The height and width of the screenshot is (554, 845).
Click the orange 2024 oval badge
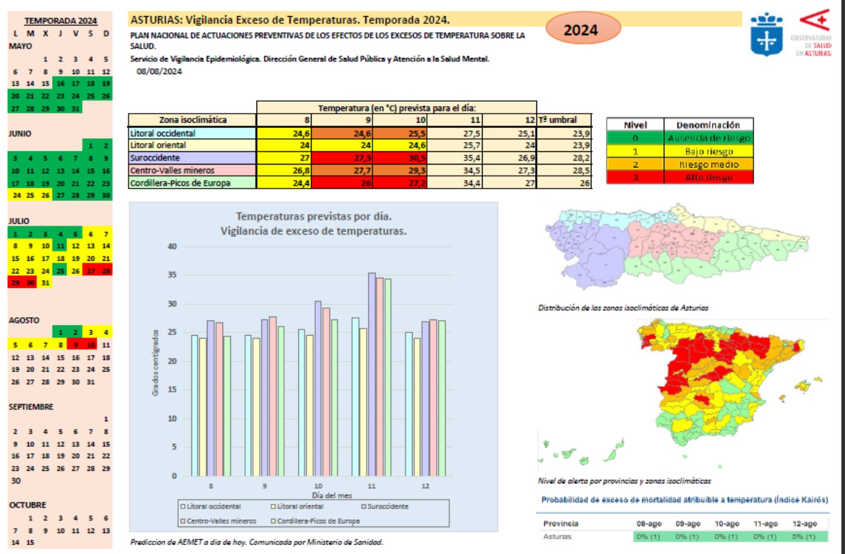(583, 30)
